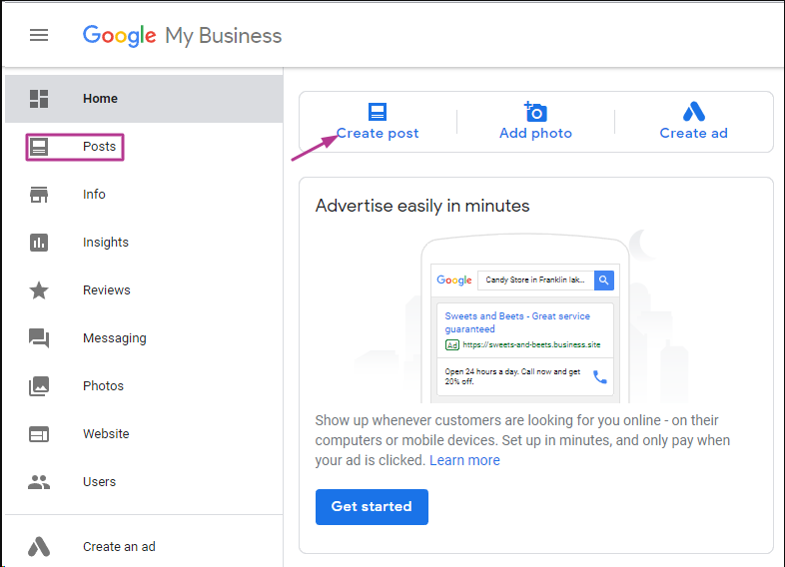Viewport: 785px width, 567px height.
Task: Click the Create ad Google Ads icon
Action: (694, 111)
